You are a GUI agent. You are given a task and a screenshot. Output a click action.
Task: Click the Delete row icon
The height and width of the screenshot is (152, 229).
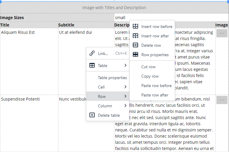point(135,45)
